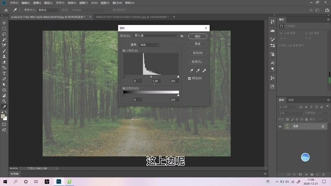
Task: Toggle lock transparent pixels in Layers
Action: [x=288, y=120]
